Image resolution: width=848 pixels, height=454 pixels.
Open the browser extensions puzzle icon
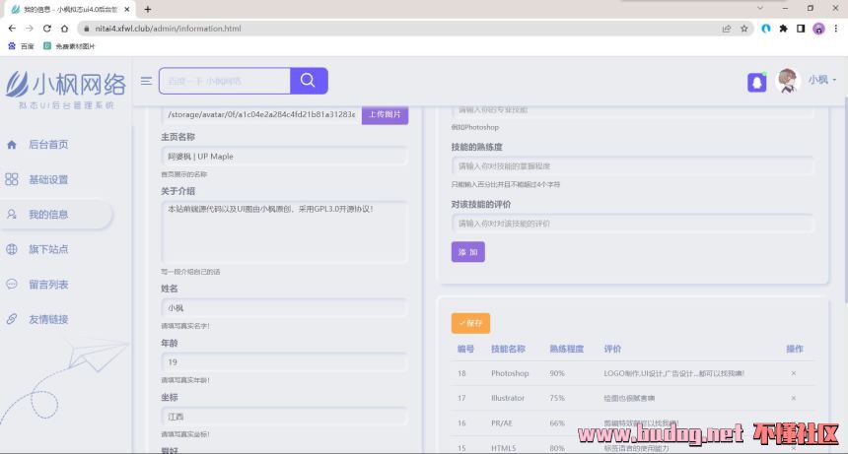[x=783, y=29]
